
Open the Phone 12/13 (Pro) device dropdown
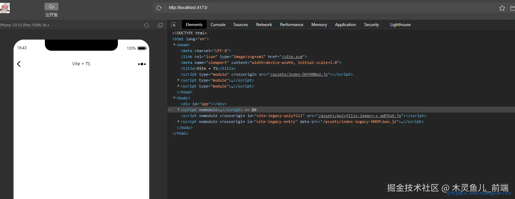pos(25,25)
